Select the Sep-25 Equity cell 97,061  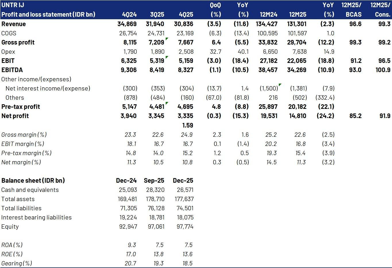click(x=157, y=227)
